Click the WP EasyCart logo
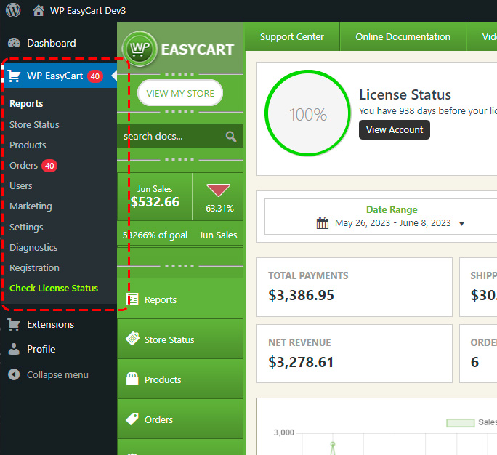This screenshot has height=455, width=497. click(179, 49)
